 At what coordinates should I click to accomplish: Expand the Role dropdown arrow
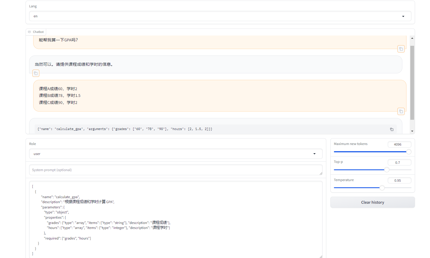click(314, 154)
